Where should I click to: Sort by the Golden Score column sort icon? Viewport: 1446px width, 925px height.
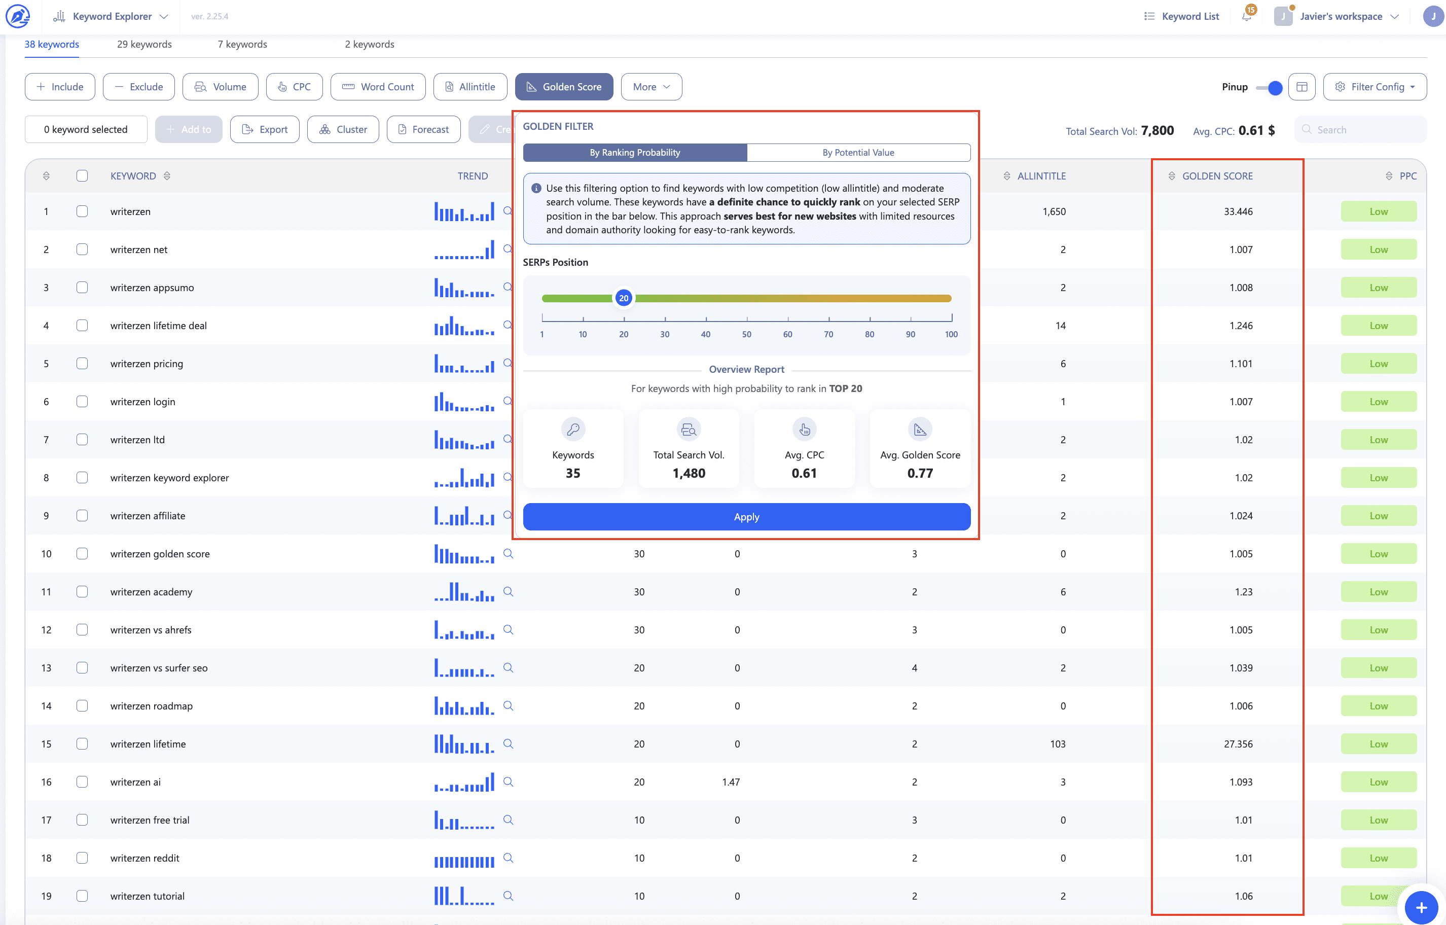pyautogui.click(x=1172, y=176)
